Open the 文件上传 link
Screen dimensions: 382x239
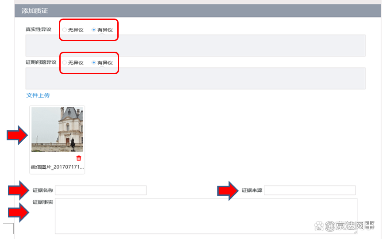click(38, 95)
